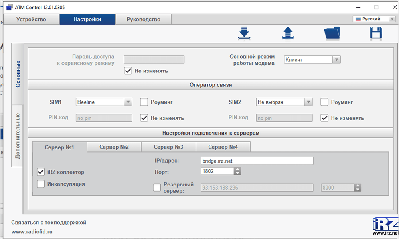Open settings file via folder icon
The height and width of the screenshot is (239, 399).
tap(332, 33)
